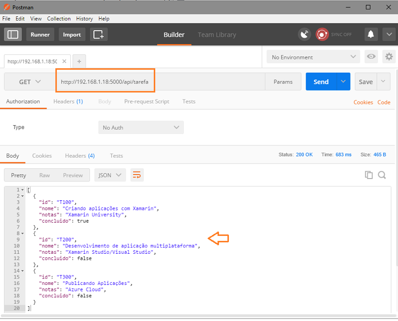Change the JSON format dropdown

click(x=110, y=175)
